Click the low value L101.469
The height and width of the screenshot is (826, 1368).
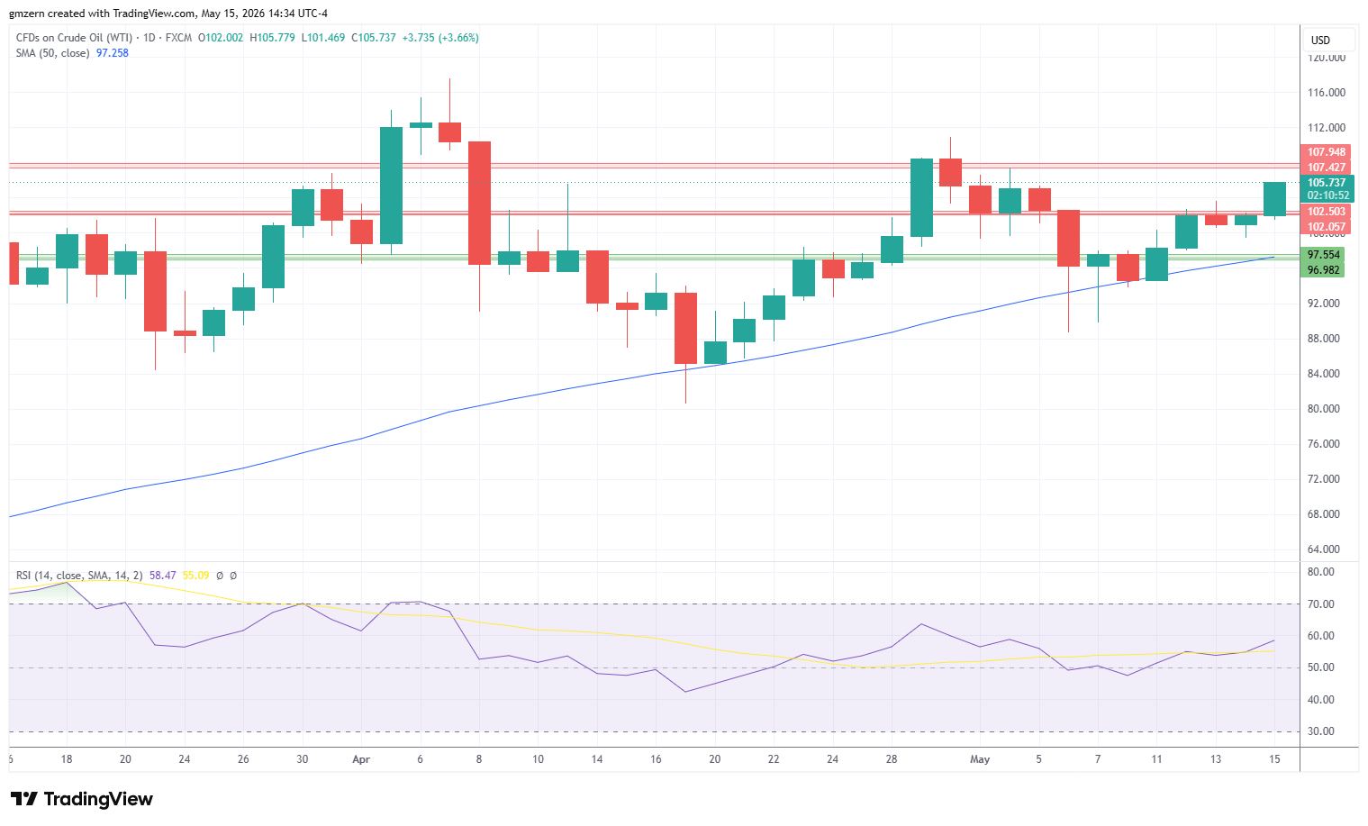coord(323,38)
